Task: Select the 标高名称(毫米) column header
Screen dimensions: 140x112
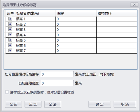Action: [x=35, y=13]
